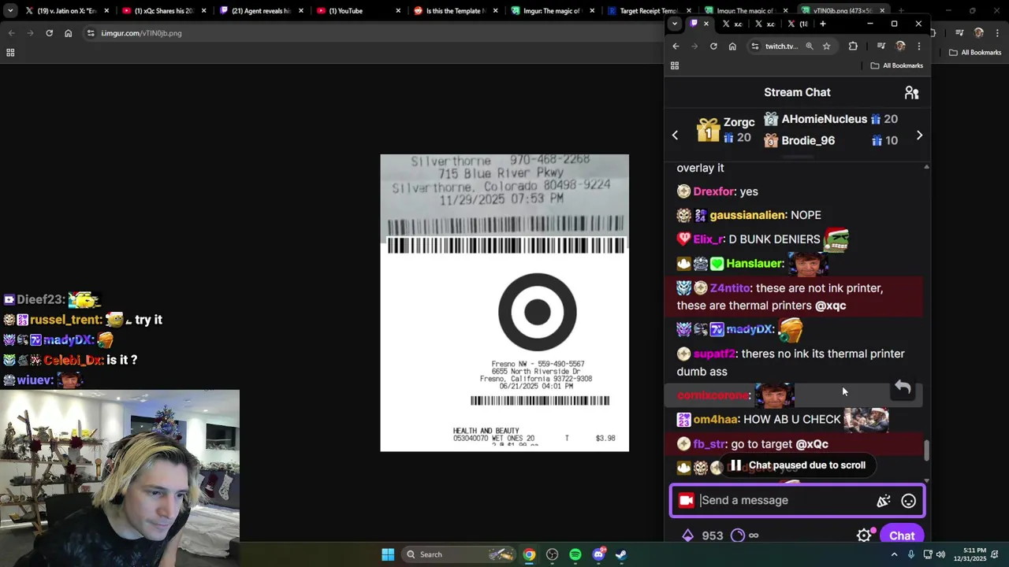Bookmark the twitch.tv page with star
Image resolution: width=1009 pixels, height=567 pixels.
[826, 46]
